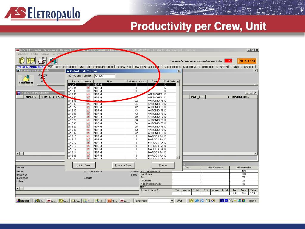Open the 'M...' taskbar item
The image size is (305, 229).
click(88, 201)
